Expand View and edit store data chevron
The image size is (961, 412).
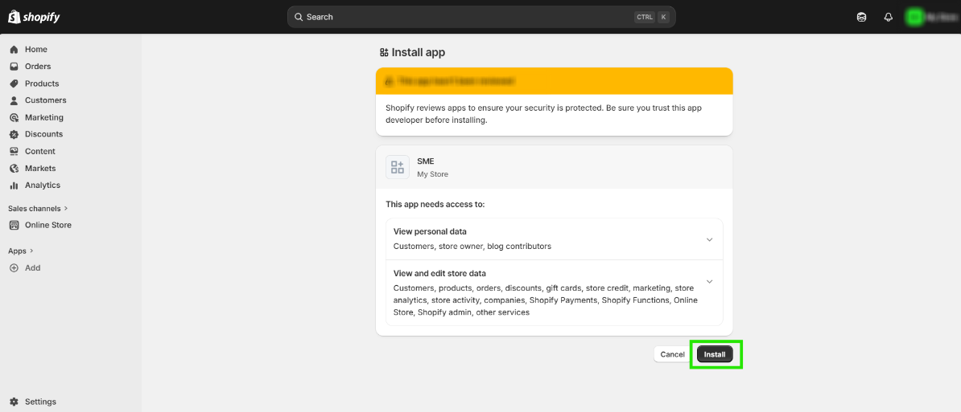(709, 281)
